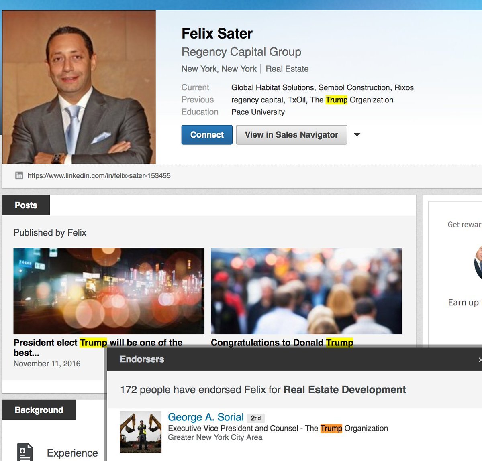Click the 2nd degree connection badge
482x461 pixels.
click(x=255, y=418)
